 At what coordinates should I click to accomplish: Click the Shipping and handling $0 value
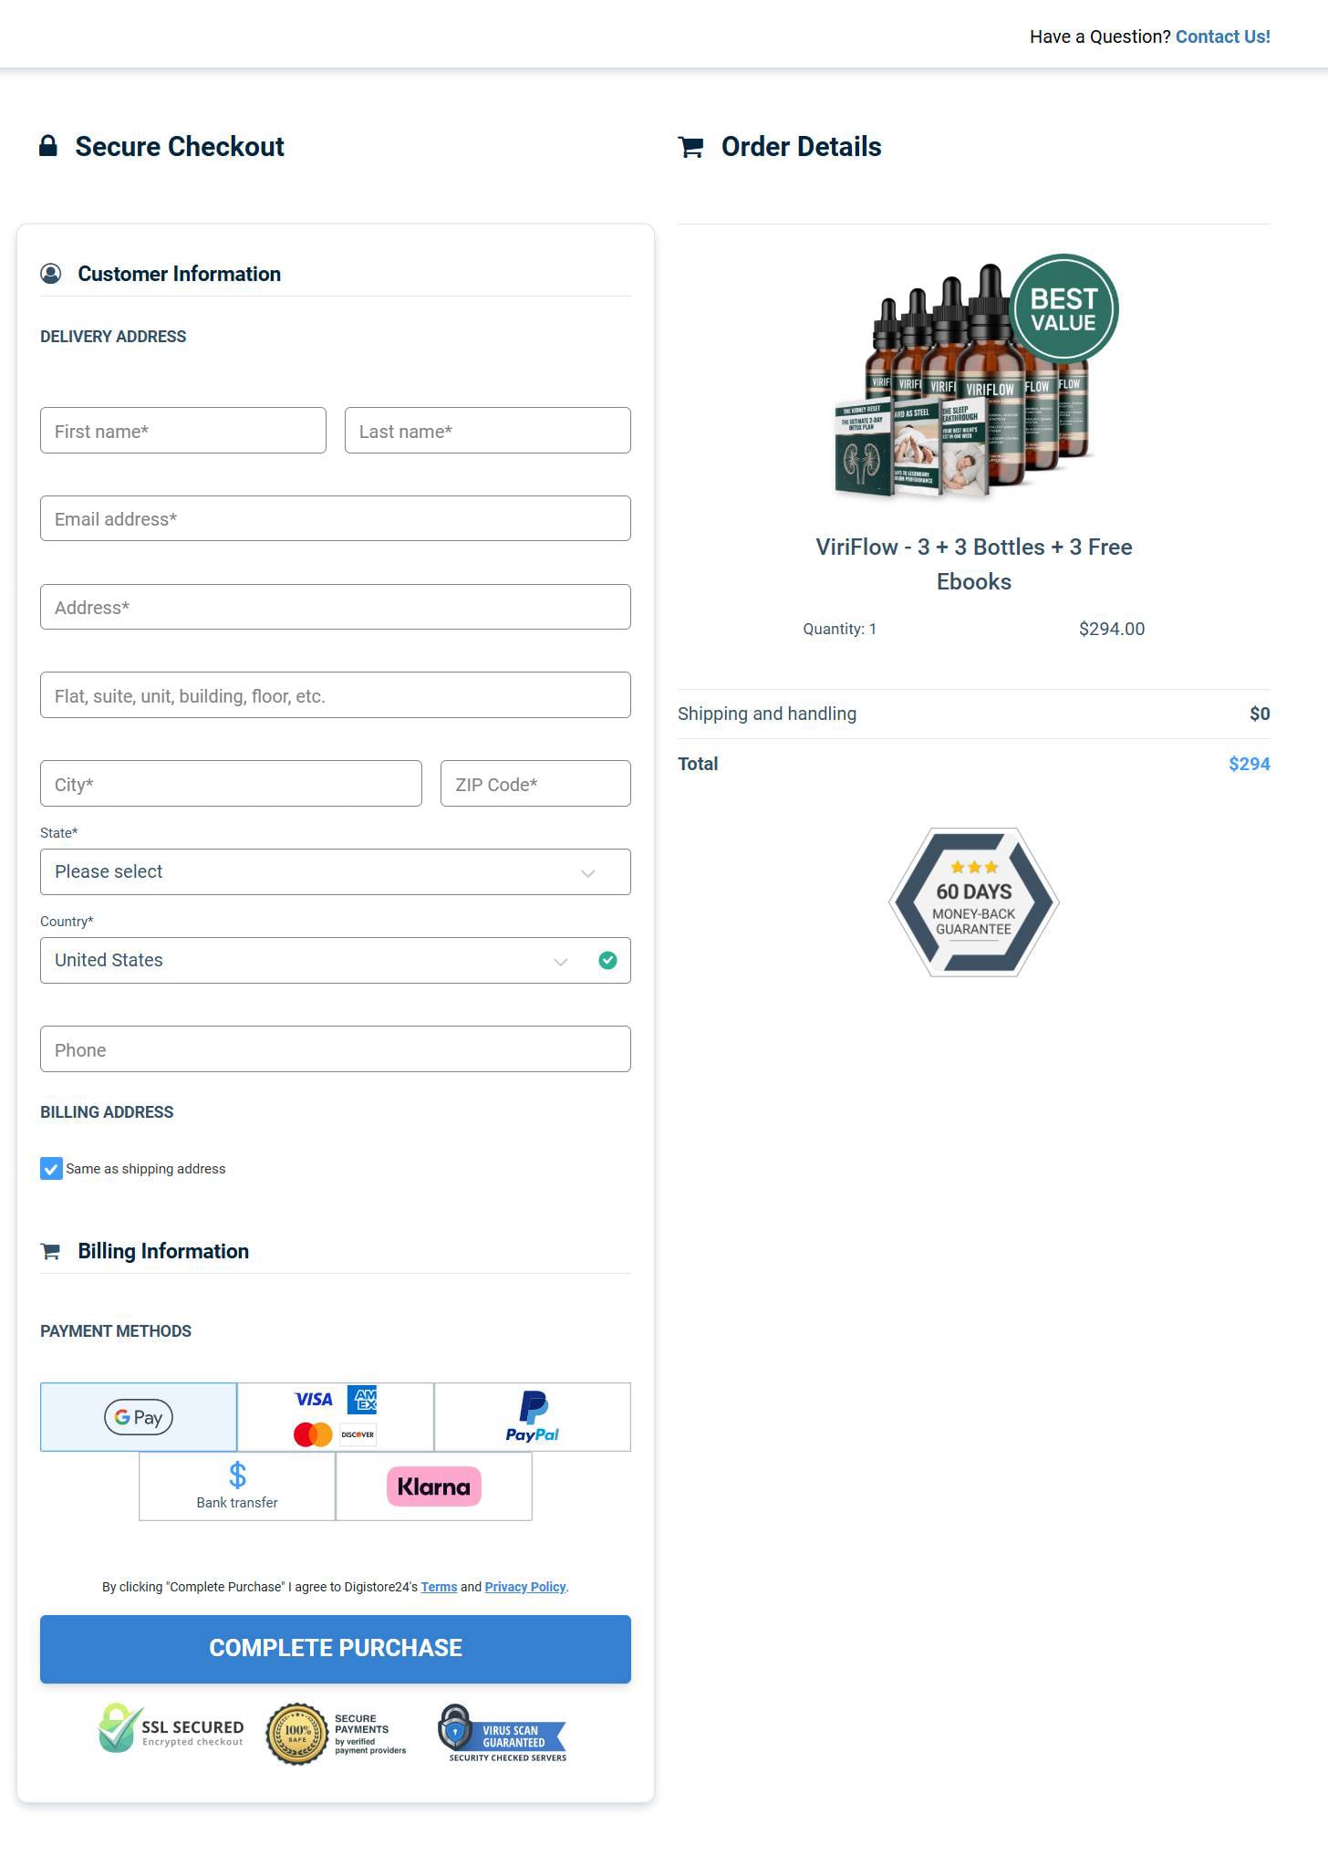[x=1260, y=714]
